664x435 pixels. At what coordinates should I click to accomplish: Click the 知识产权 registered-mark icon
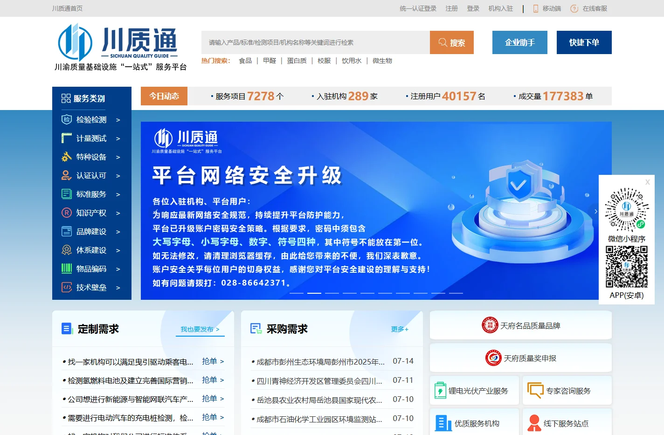point(67,213)
